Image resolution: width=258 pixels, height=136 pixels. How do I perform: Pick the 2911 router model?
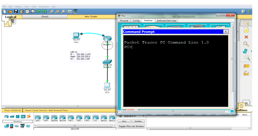pos(88,118)
